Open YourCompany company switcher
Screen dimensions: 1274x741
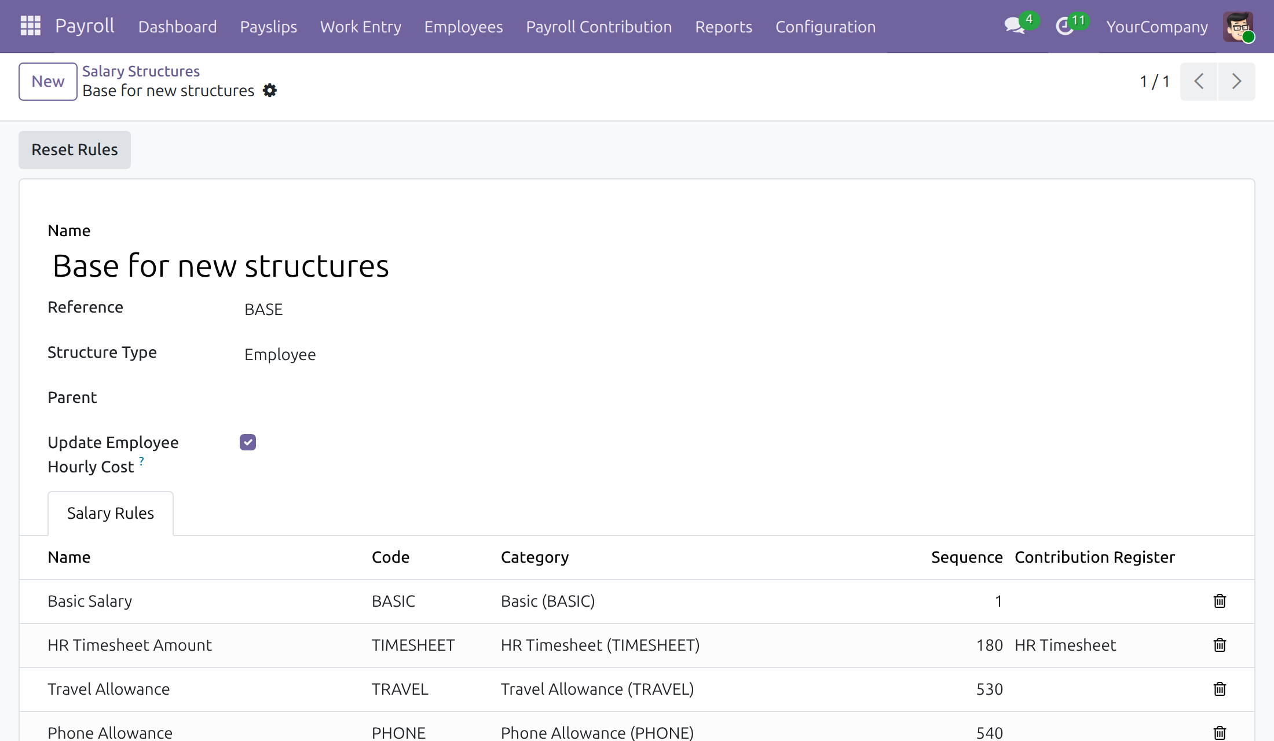[1157, 27]
